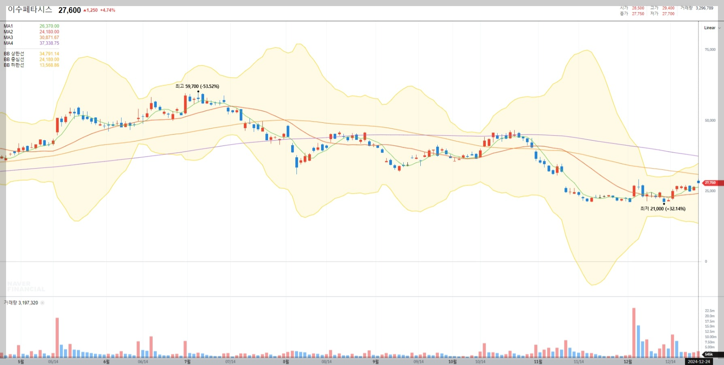
Task: Click the 6월 label on time axis
Action: click(x=106, y=362)
